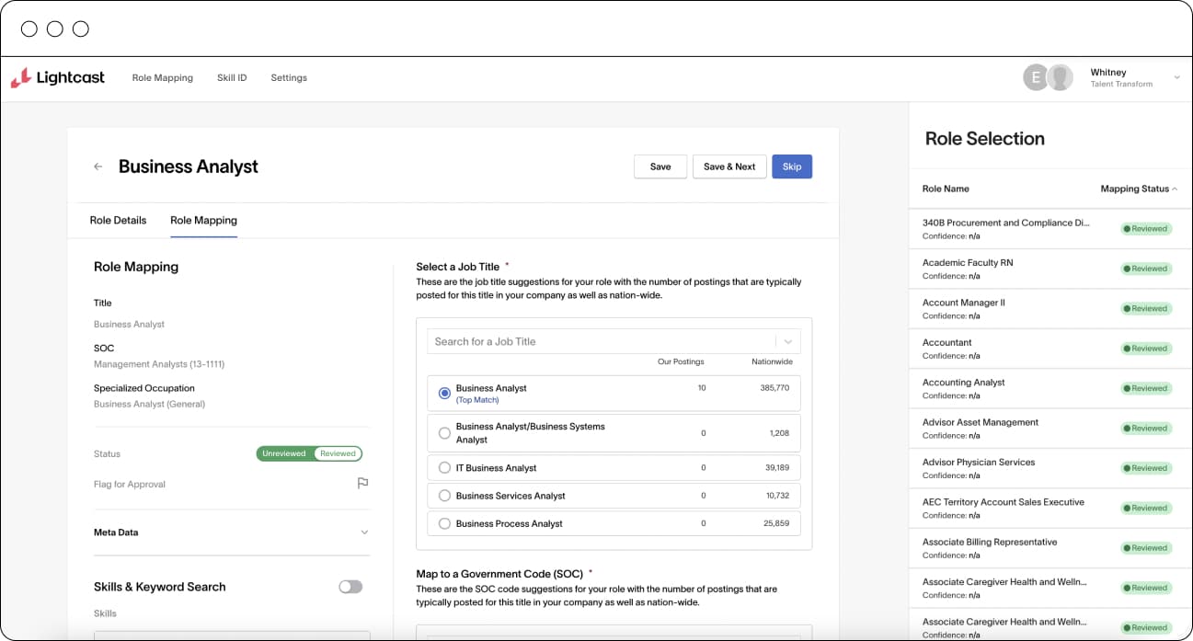This screenshot has height=641, width=1193.
Task: Open the Whitney user account dropdown
Action: tap(1176, 78)
